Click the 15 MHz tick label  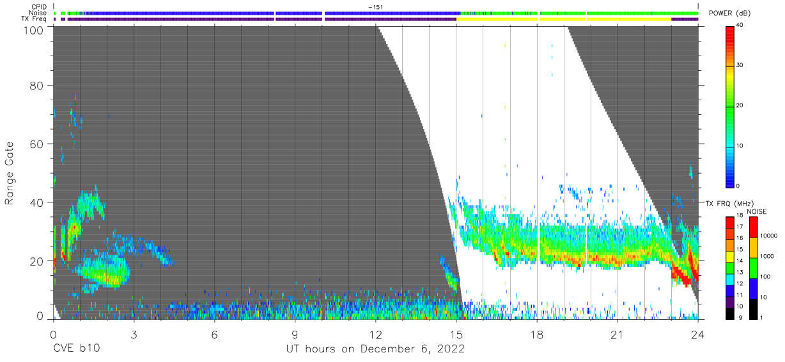tap(741, 249)
